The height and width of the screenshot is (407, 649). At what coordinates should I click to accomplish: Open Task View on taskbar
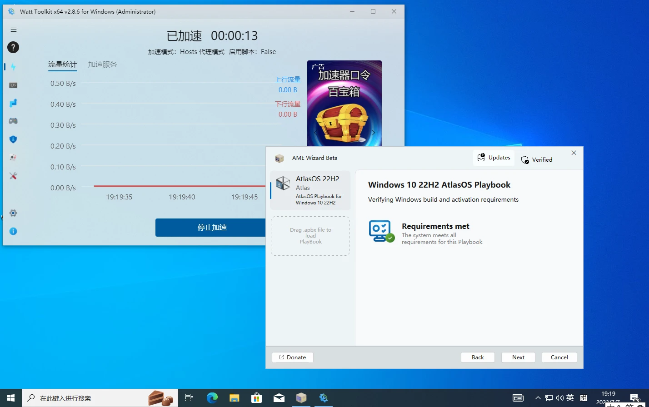point(189,398)
